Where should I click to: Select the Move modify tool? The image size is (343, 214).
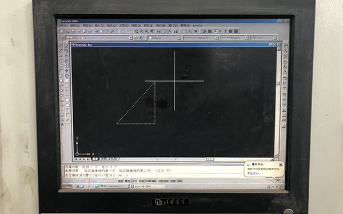[x=66, y=71]
